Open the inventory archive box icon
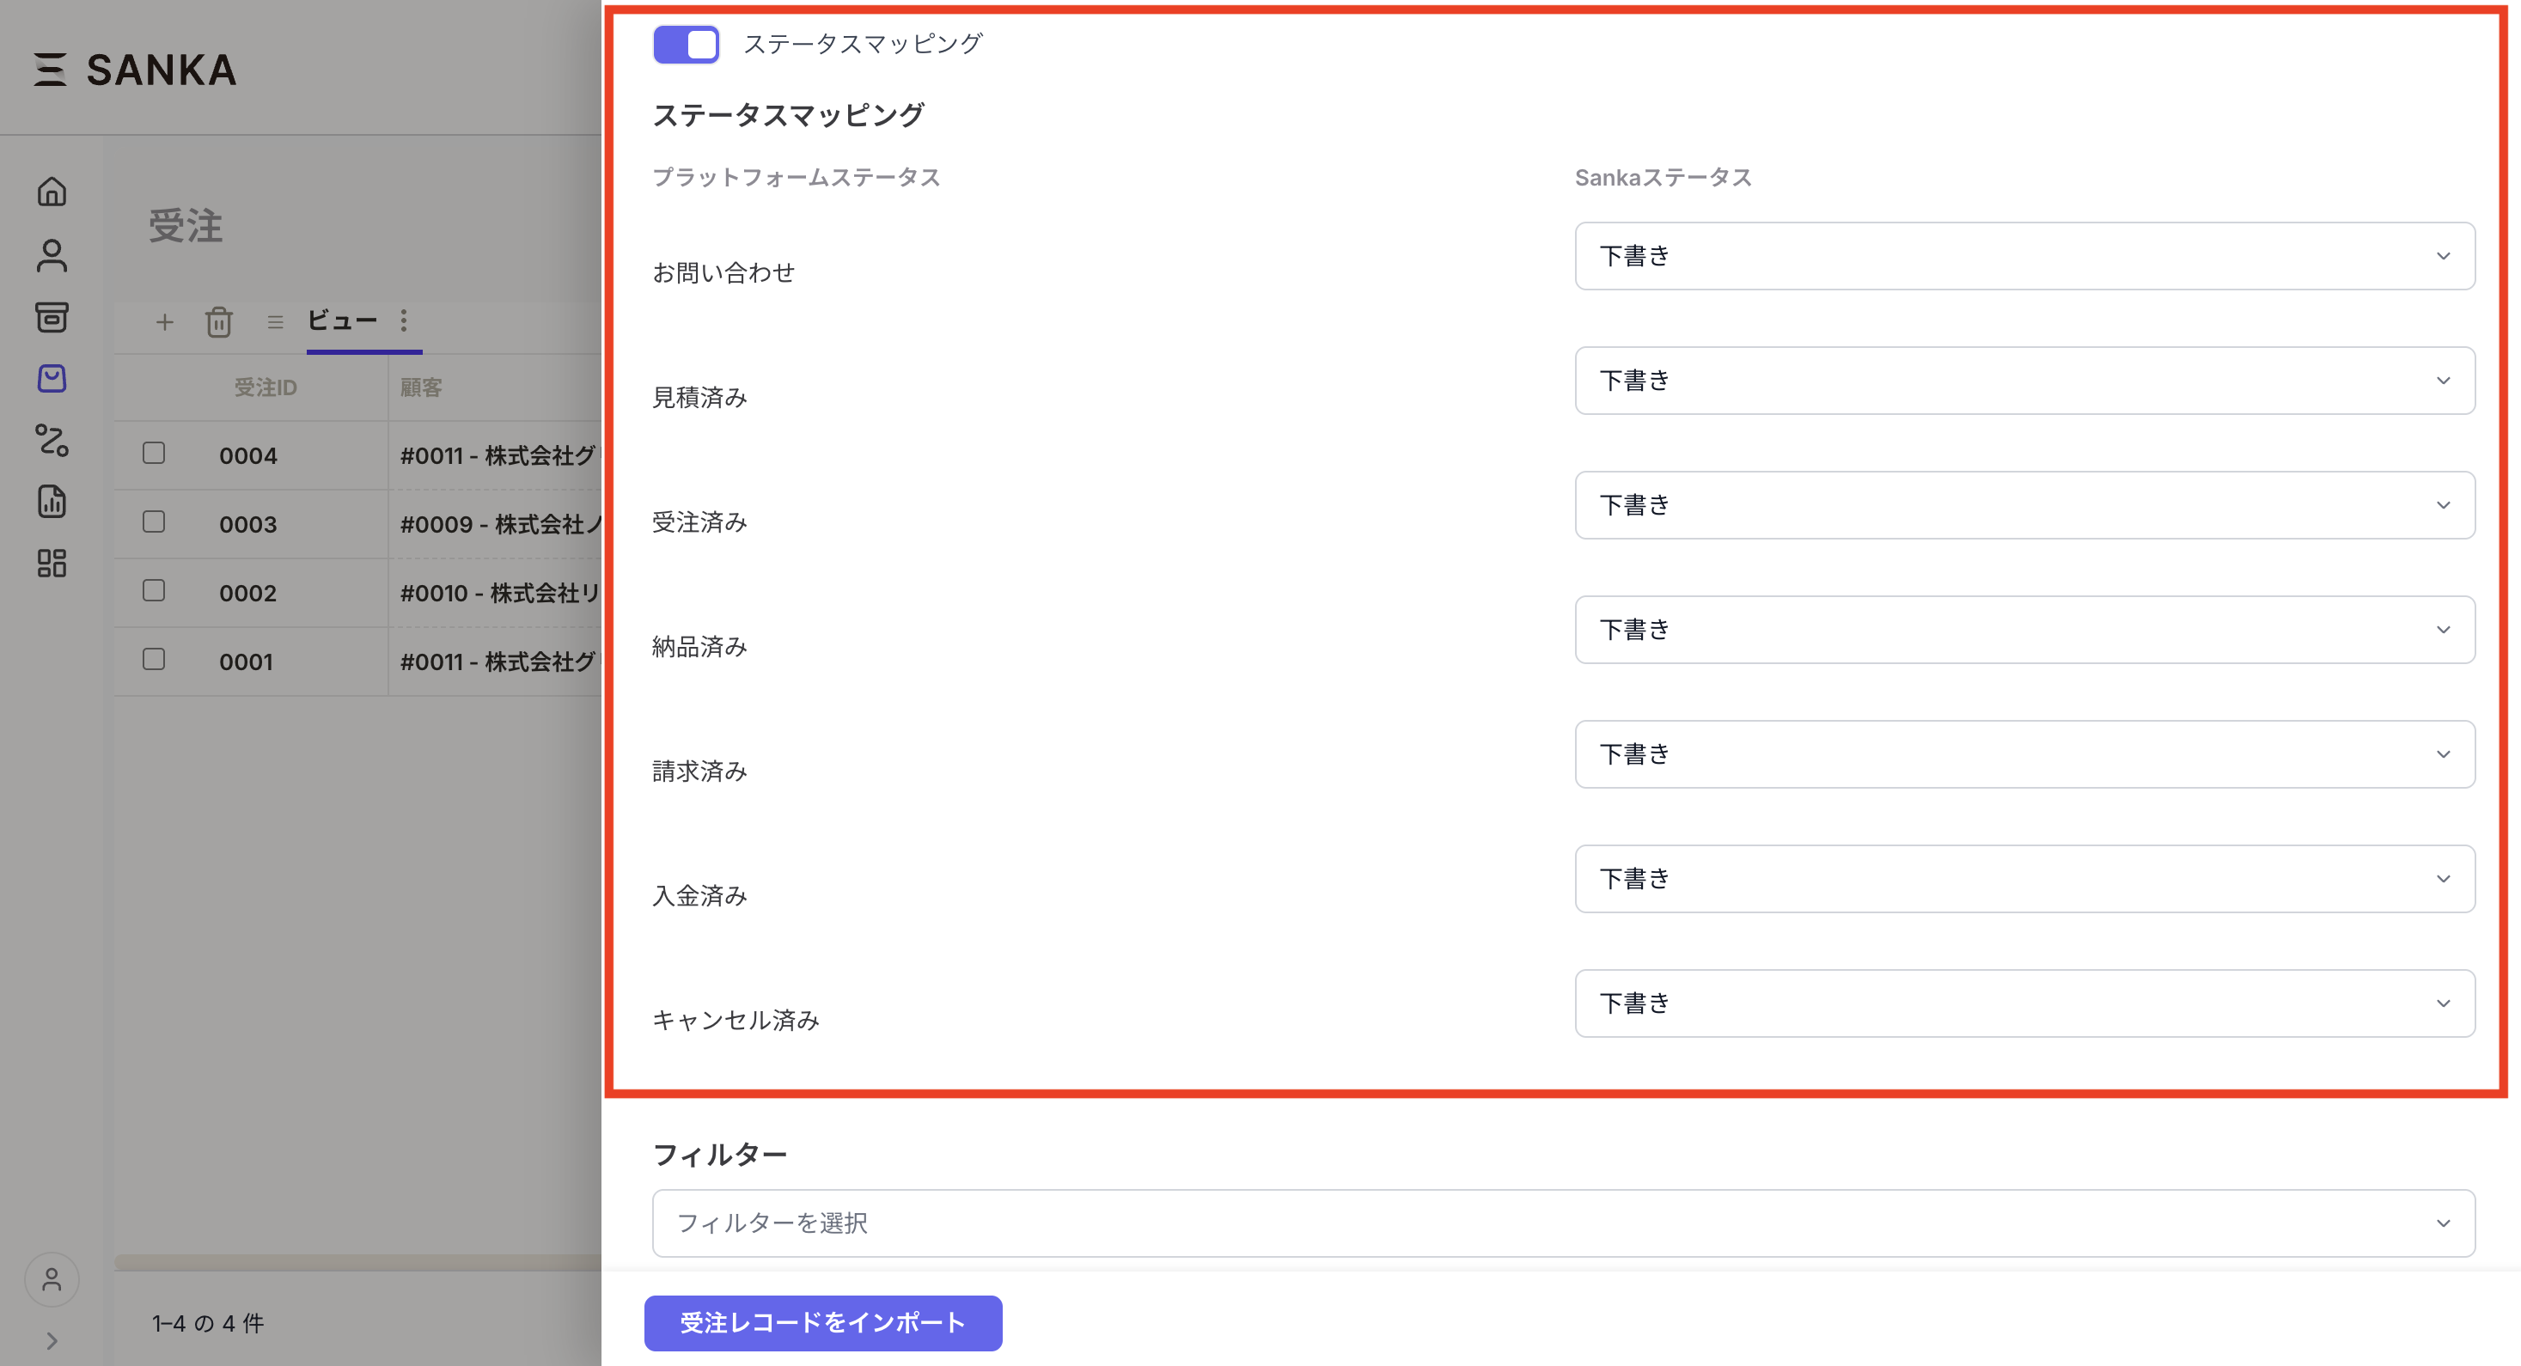This screenshot has height=1366, width=2521. (52, 317)
